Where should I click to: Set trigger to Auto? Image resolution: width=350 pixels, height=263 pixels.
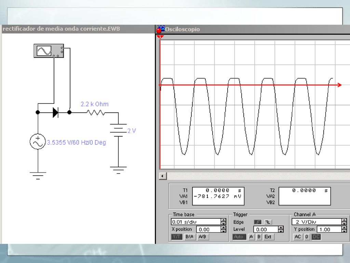click(x=239, y=237)
